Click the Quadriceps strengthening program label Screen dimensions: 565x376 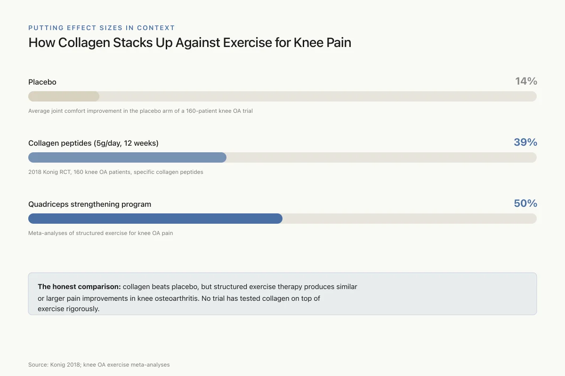point(89,204)
